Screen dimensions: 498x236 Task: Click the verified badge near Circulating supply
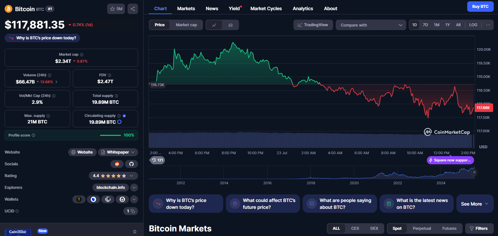(124, 116)
